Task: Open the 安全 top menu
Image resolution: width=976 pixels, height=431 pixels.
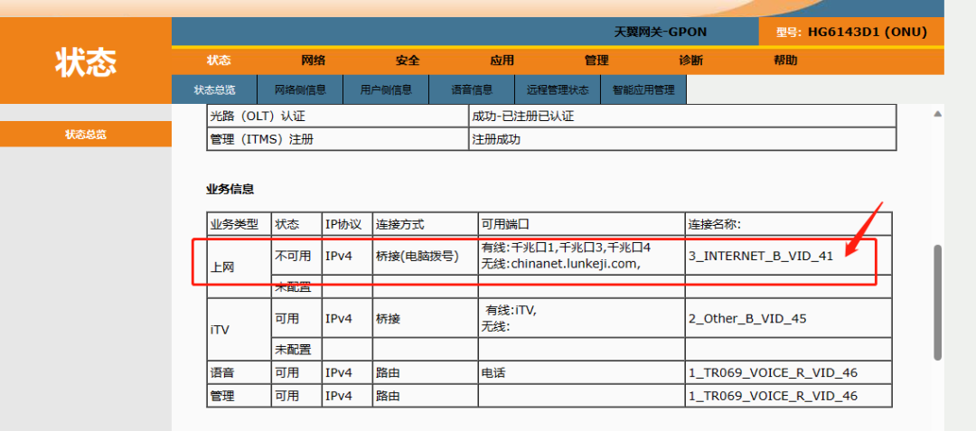Action: pyautogui.click(x=408, y=61)
